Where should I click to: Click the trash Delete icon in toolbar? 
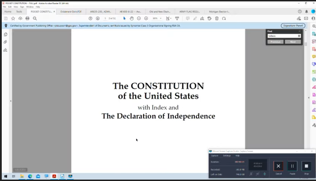coord(217,19)
